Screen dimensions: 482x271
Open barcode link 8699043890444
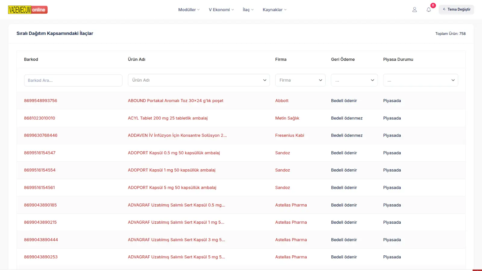click(x=41, y=240)
